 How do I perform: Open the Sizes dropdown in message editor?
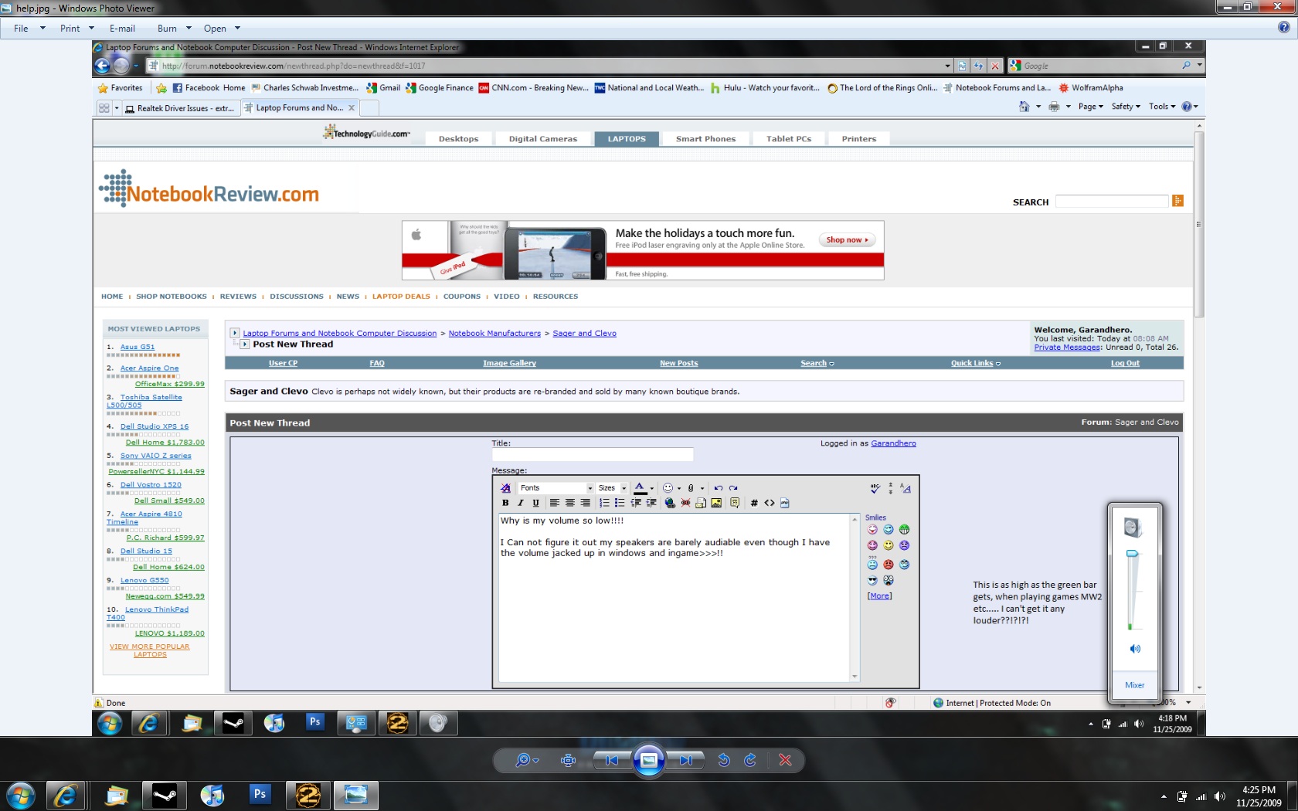click(x=612, y=488)
